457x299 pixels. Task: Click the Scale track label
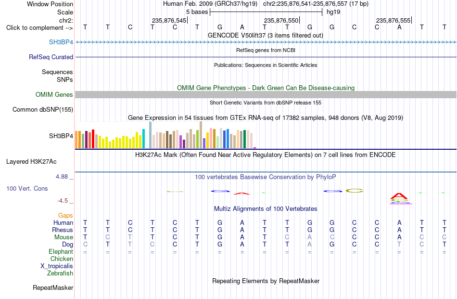coord(65,12)
